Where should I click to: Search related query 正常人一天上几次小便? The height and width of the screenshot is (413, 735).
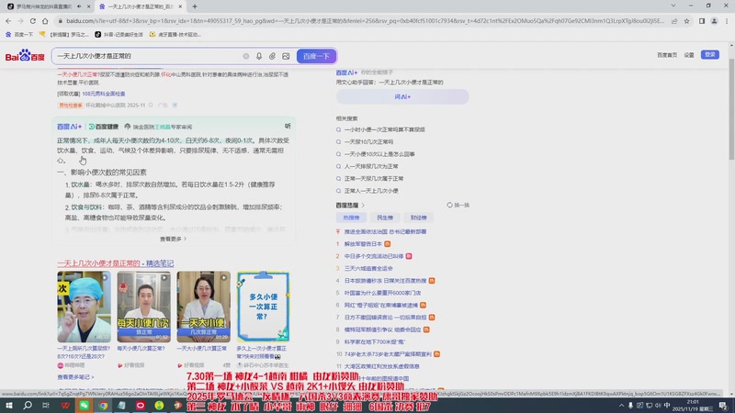[371, 191]
